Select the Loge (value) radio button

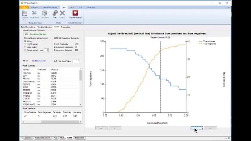click(x=25, y=47)
